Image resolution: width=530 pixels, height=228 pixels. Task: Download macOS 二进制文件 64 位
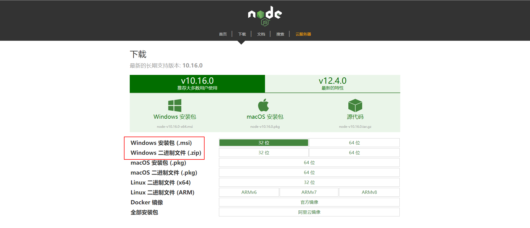point(309,172)
